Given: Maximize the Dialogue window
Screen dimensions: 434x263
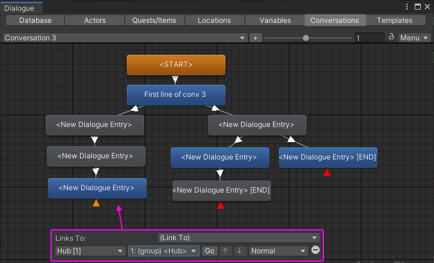Looking at the screenshot, I should pos(418,7).
